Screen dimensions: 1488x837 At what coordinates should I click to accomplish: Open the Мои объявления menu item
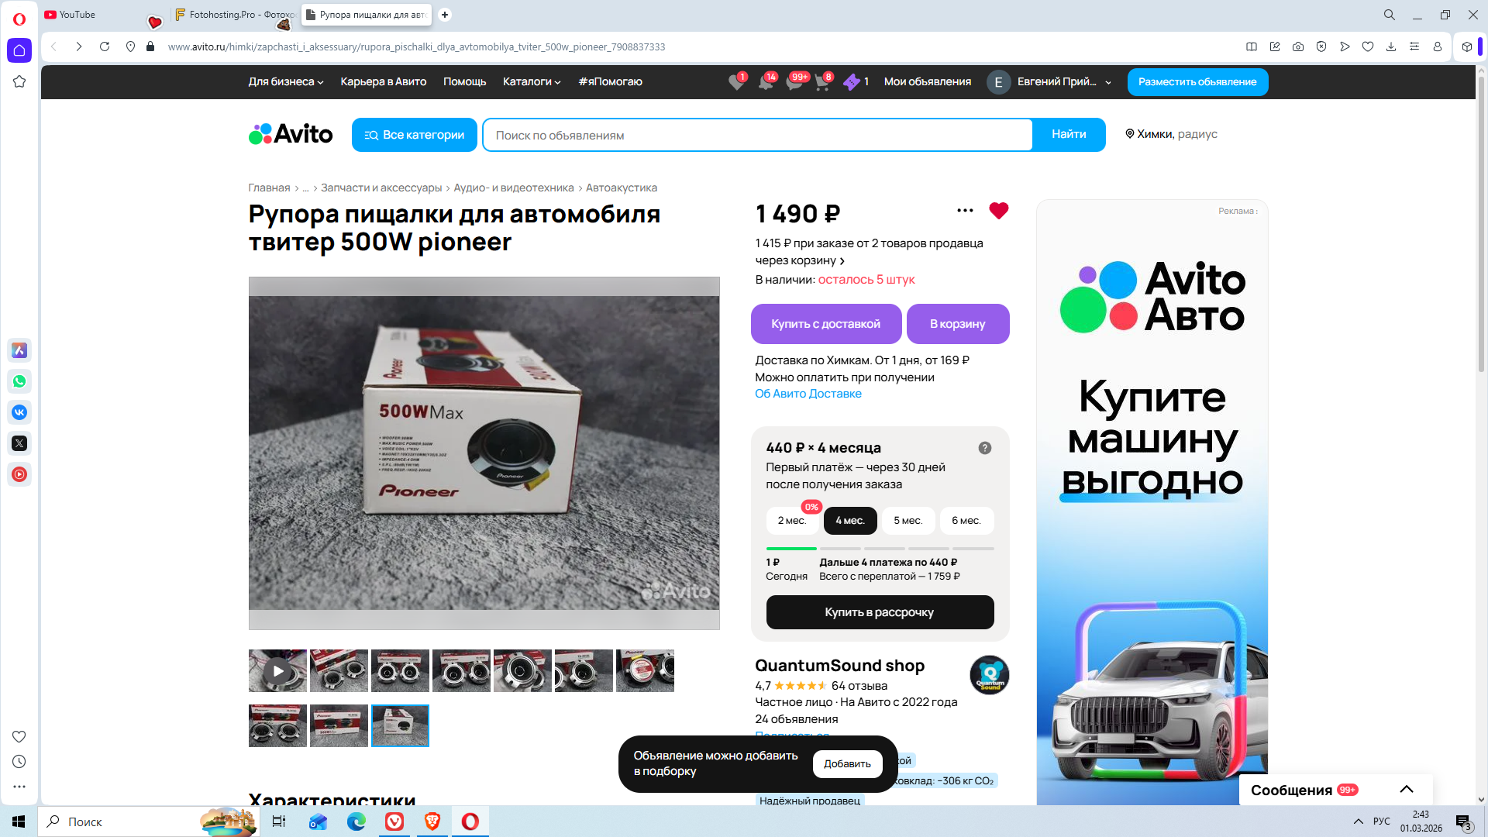tap(927, 82)
